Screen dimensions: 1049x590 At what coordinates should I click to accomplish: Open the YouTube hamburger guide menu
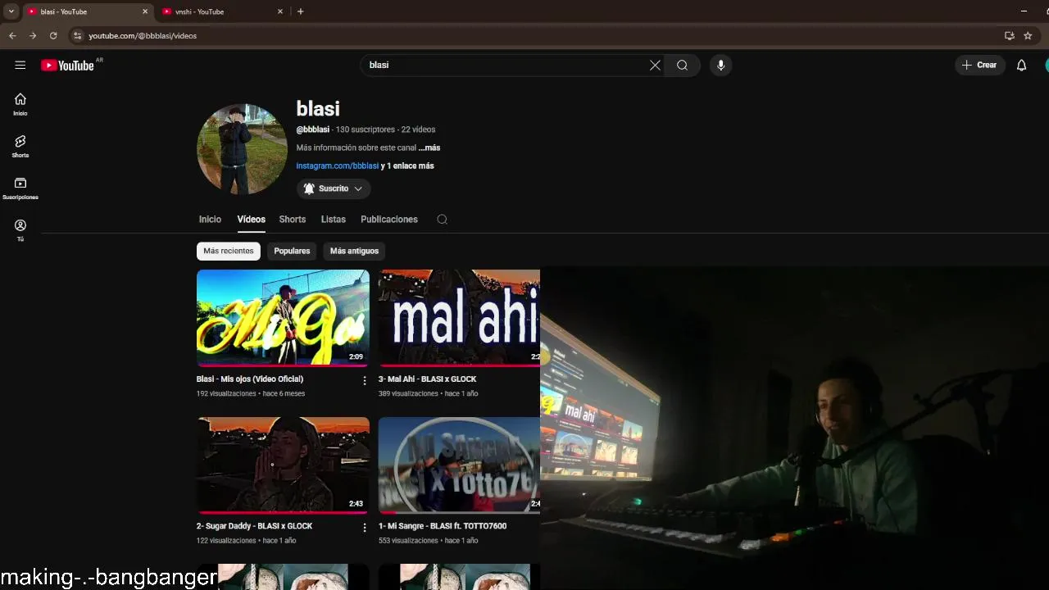[x=20, y=65]
